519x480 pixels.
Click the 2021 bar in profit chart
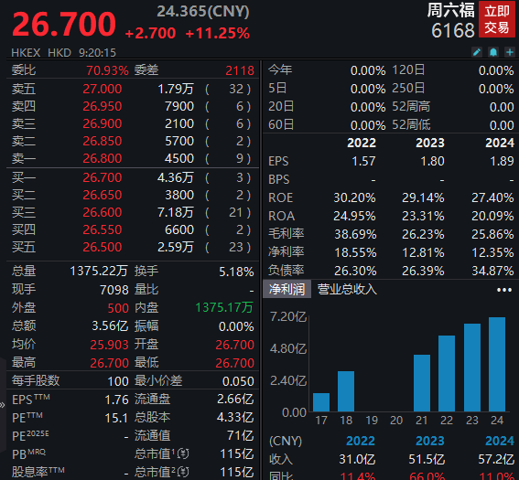pyautogui.click(x=422, y=383)
